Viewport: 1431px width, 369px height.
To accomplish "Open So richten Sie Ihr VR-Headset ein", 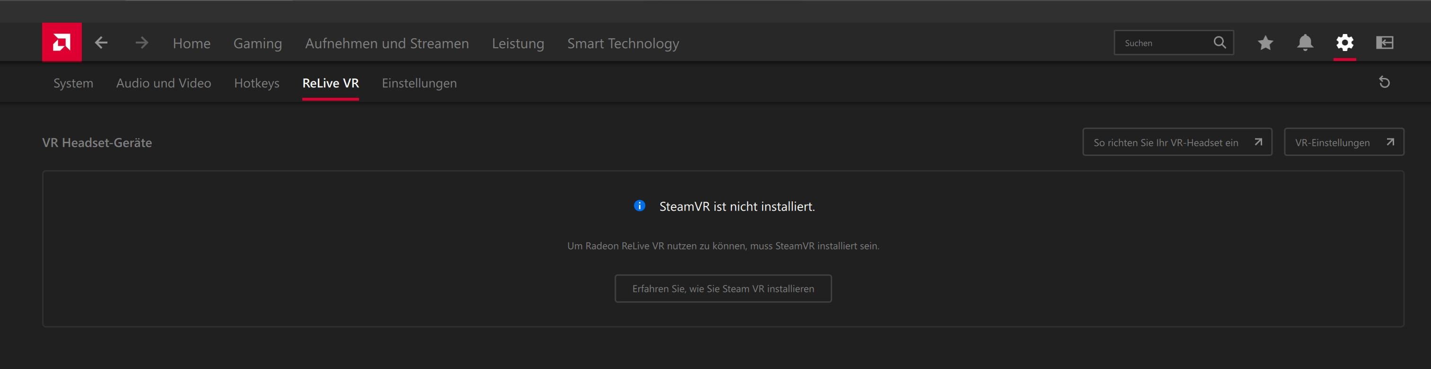I will tap(1177, 142).
